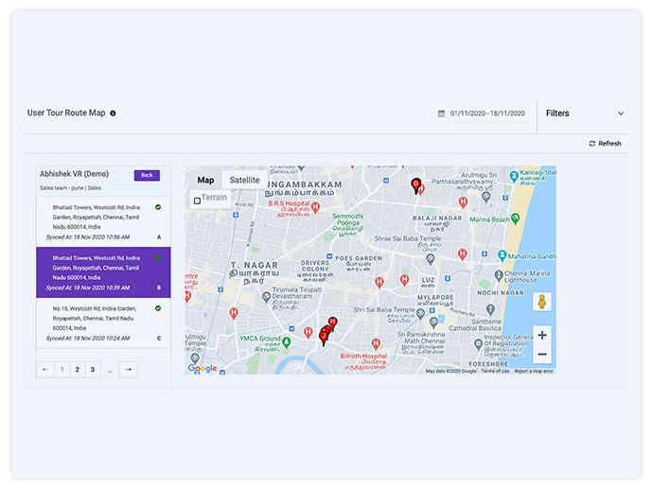The height and width of the screenshot is (489, 652).
Task: Select stop No 18, Westcott Rd synced 10:24 AM
Action: [x=103, y=323]
